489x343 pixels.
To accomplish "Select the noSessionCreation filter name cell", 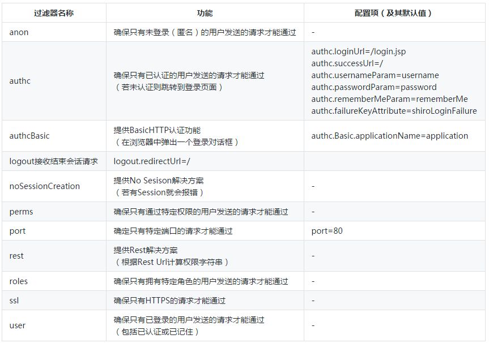I will coord(54,186).
